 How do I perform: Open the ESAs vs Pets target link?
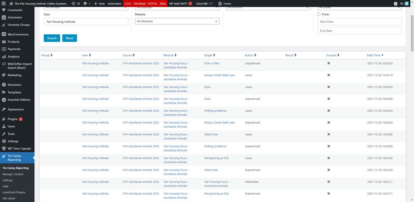pyautogui.click(x=212, y=63)
